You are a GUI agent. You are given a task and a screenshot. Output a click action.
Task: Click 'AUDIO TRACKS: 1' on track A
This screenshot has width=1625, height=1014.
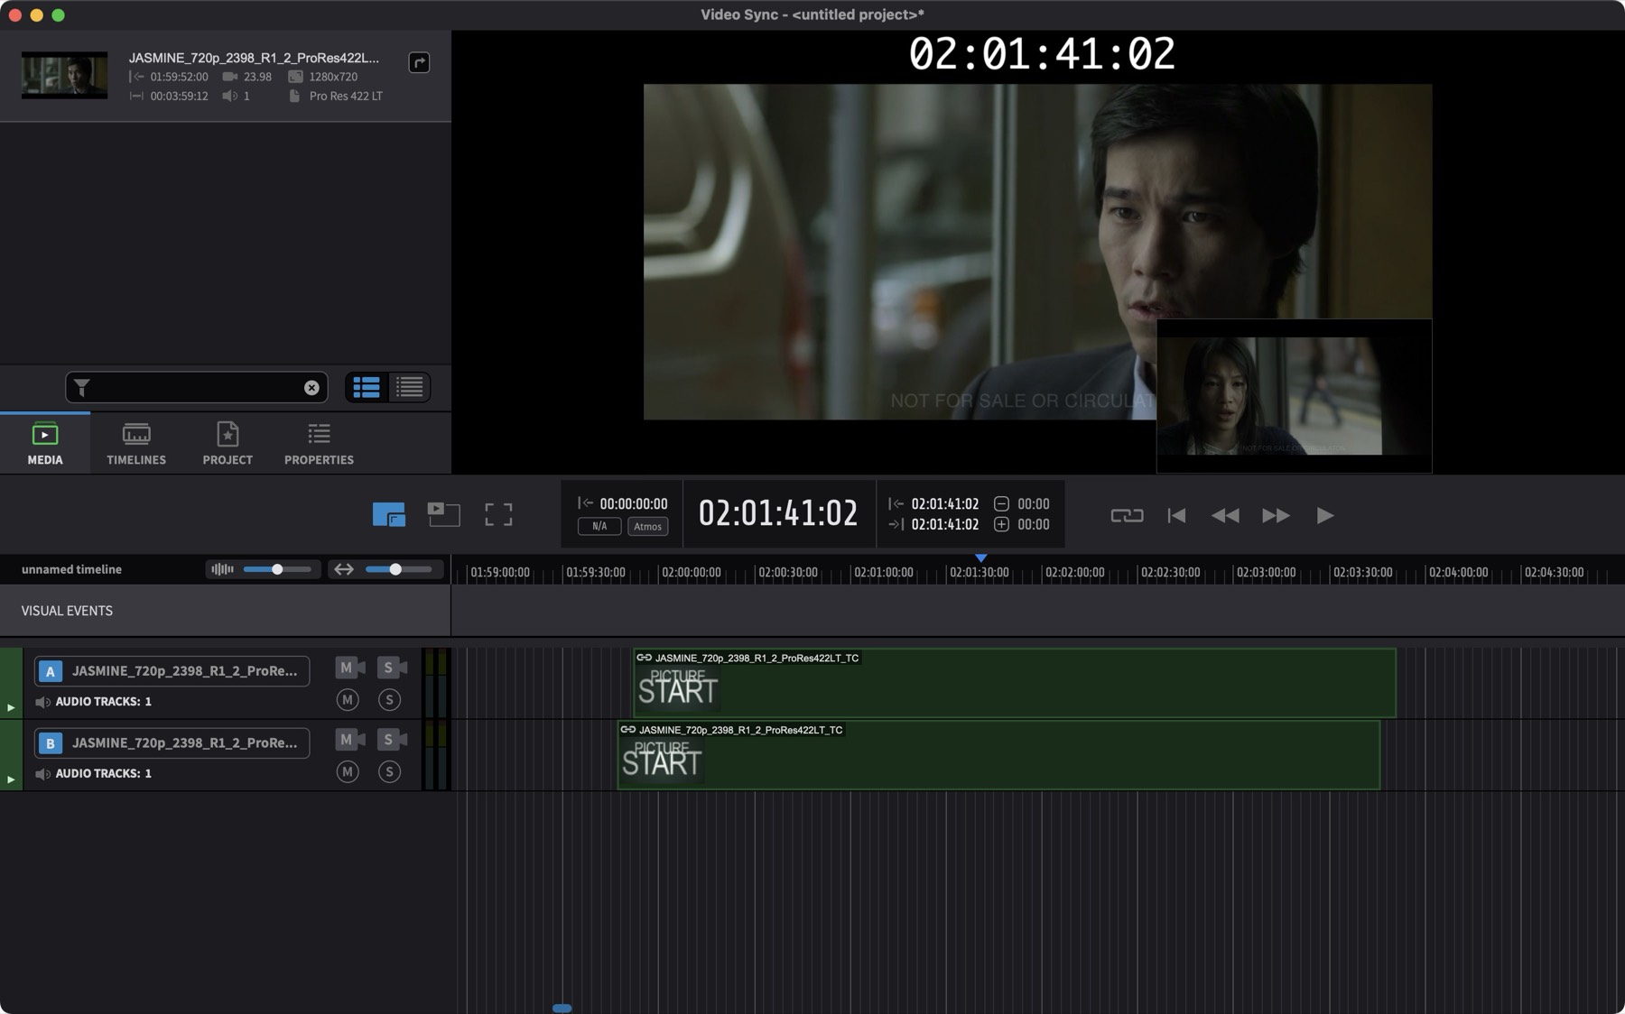(104, 702)
